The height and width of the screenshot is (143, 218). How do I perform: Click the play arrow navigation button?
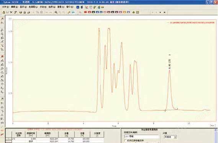click(x=160, y=12)
